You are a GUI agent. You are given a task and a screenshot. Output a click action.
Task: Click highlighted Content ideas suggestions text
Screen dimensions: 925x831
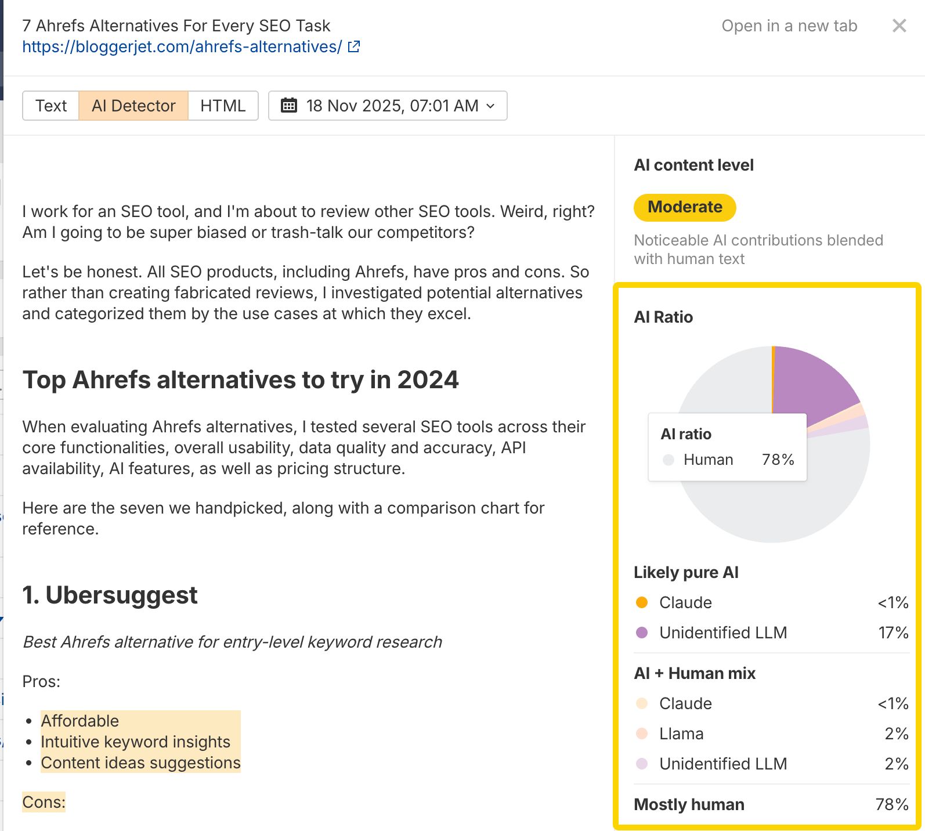140,763
